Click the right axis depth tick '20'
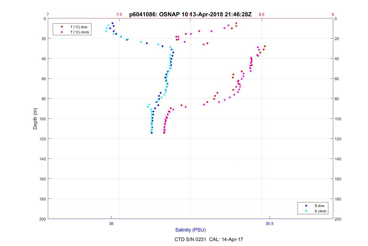This screenshot has height=246, width=368. (337, 39)
